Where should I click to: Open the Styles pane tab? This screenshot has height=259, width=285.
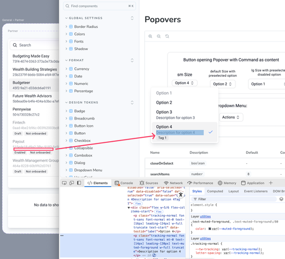[x=197, y=191]
